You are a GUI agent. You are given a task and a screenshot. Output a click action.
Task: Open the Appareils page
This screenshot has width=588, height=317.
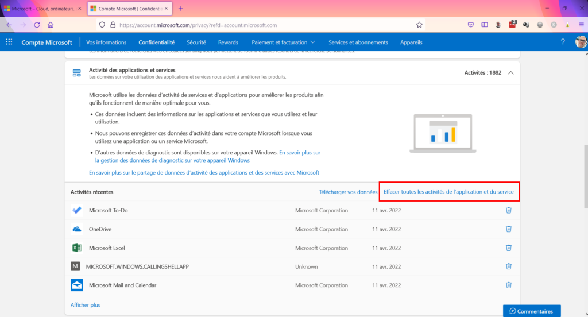[411, 42]
